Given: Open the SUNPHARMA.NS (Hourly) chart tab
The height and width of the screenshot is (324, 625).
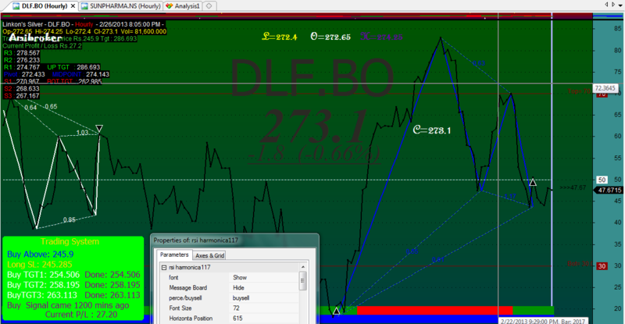Looking at the screenshot, I should [x=121, y=6].
